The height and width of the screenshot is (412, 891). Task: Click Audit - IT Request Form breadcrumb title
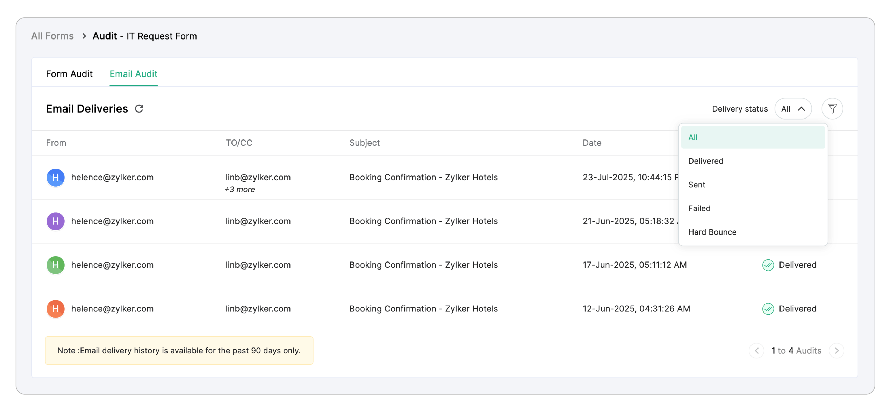coord(145,36)
